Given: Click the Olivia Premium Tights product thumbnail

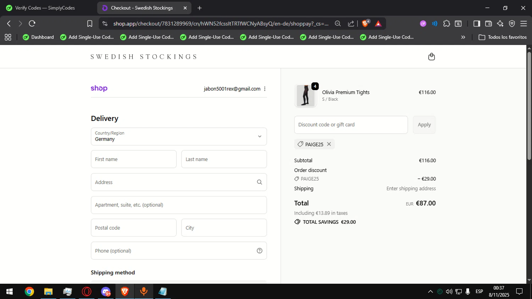Looking at the screenshot, I should point(305,96).
